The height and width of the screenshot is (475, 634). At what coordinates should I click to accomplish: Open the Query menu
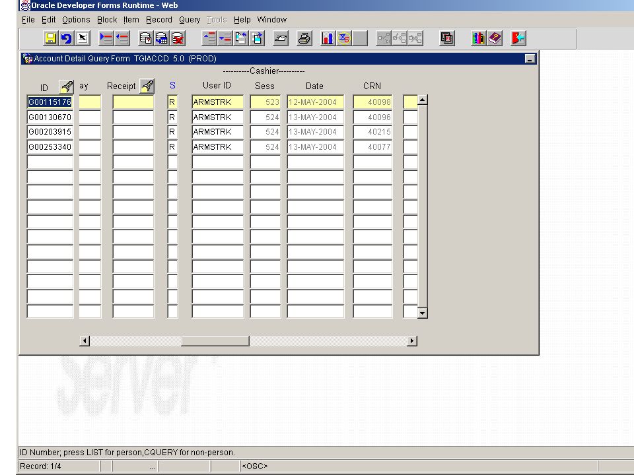coord(190,20)
